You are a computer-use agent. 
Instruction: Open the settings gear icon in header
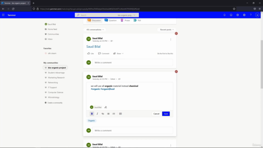238,15
